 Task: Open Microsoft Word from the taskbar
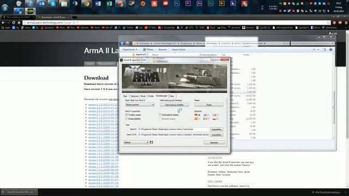pyautogui.click(x=98, y=4)
